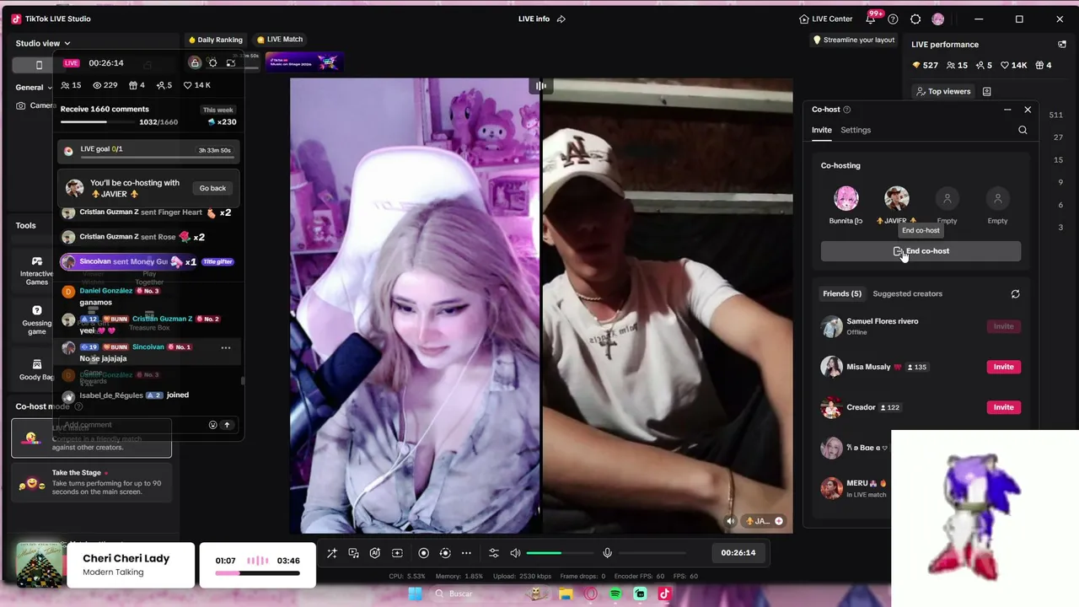Select the mobile portrait layout button

(x=39, y=65)
